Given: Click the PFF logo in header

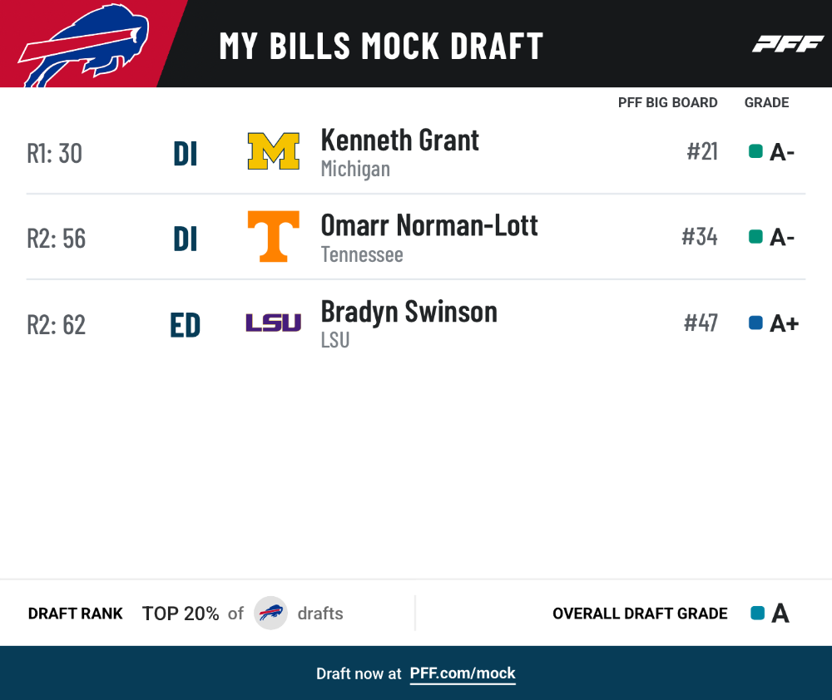Looking at the screenshot, I should pos(788,44).
